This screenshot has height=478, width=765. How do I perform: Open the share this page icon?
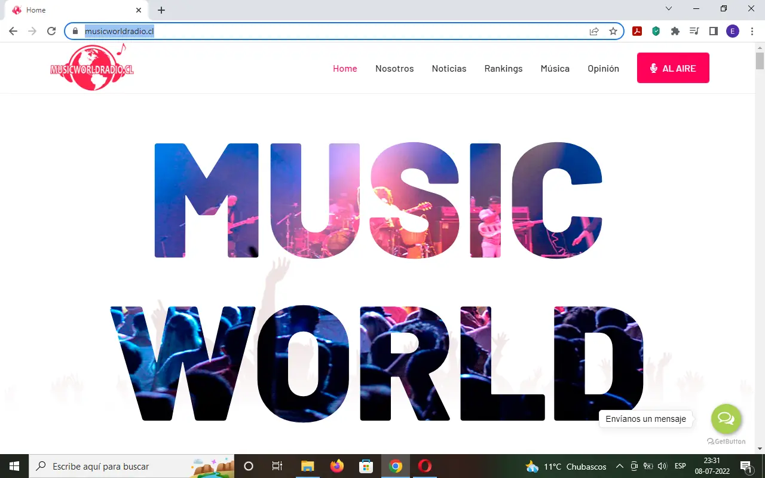(594, 31)
